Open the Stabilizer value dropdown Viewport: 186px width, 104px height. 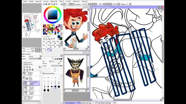(x=130, y=4)
